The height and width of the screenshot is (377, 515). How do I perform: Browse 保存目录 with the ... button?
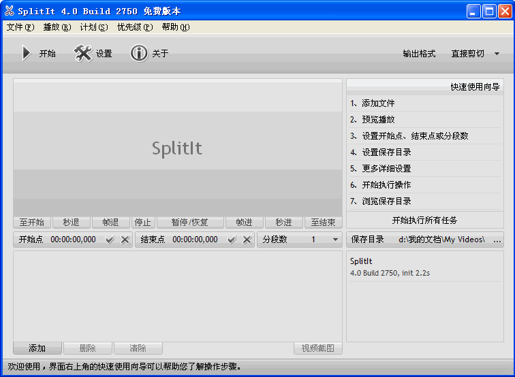pyautogui.click(x=497, y=240)
